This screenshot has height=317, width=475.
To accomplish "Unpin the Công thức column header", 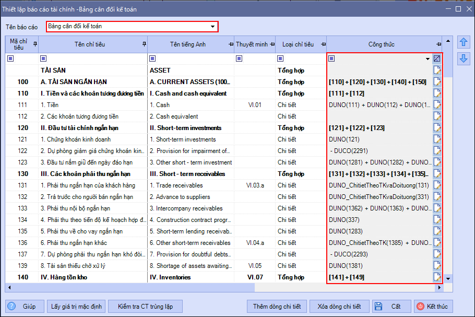I will click(x=438, y=44).
